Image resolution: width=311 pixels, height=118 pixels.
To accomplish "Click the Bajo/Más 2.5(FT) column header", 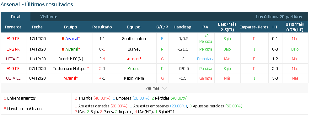I will tap(227, 27).
